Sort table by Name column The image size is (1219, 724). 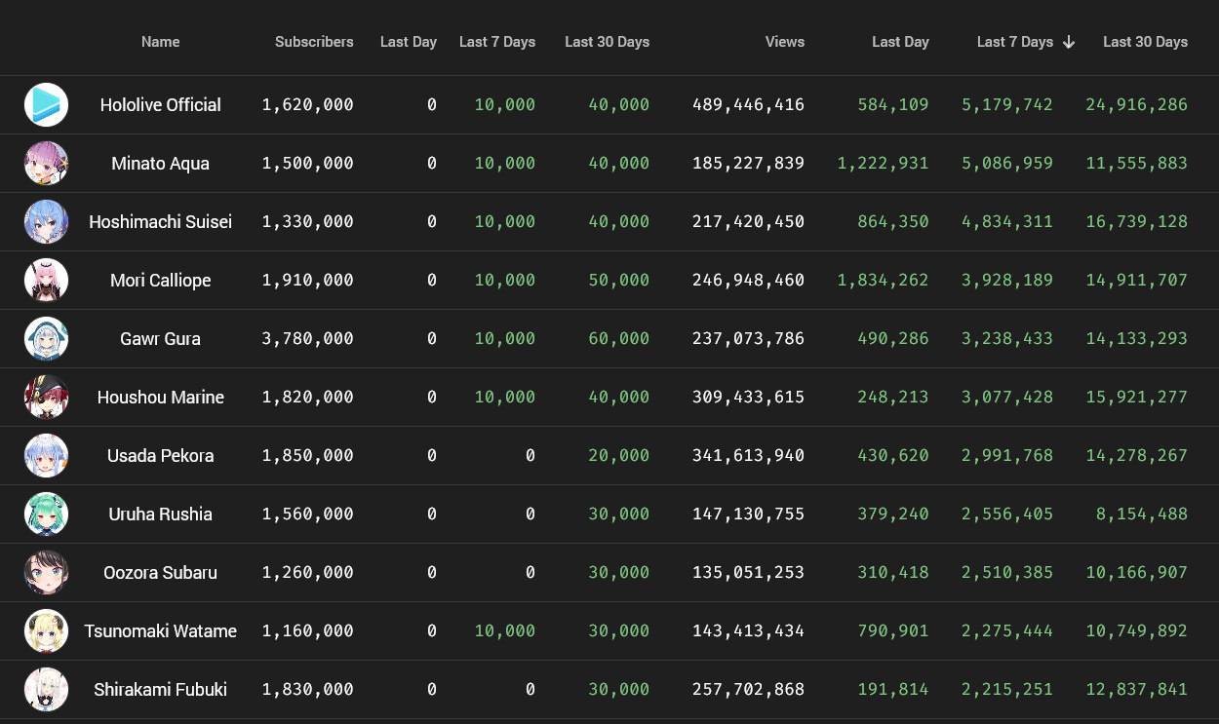pos(161,42)
